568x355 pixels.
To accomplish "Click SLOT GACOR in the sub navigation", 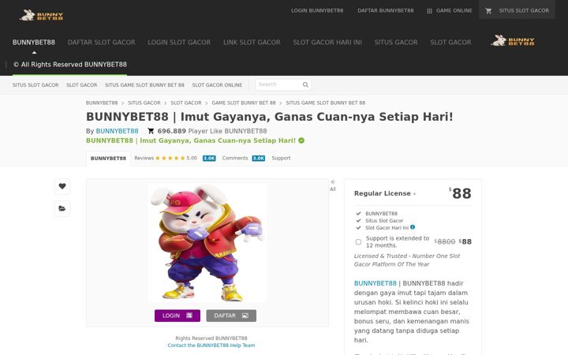I will 82,85.
